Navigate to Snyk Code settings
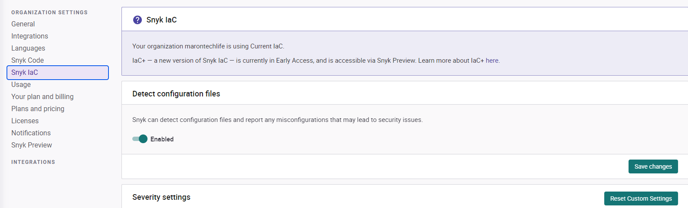 pos(27,61)
